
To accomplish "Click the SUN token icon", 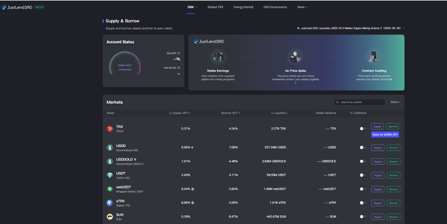I will pos(110,216).
